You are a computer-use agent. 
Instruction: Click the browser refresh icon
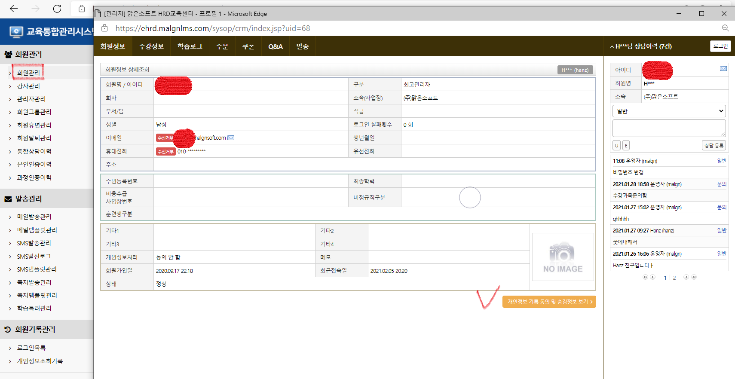57,9
